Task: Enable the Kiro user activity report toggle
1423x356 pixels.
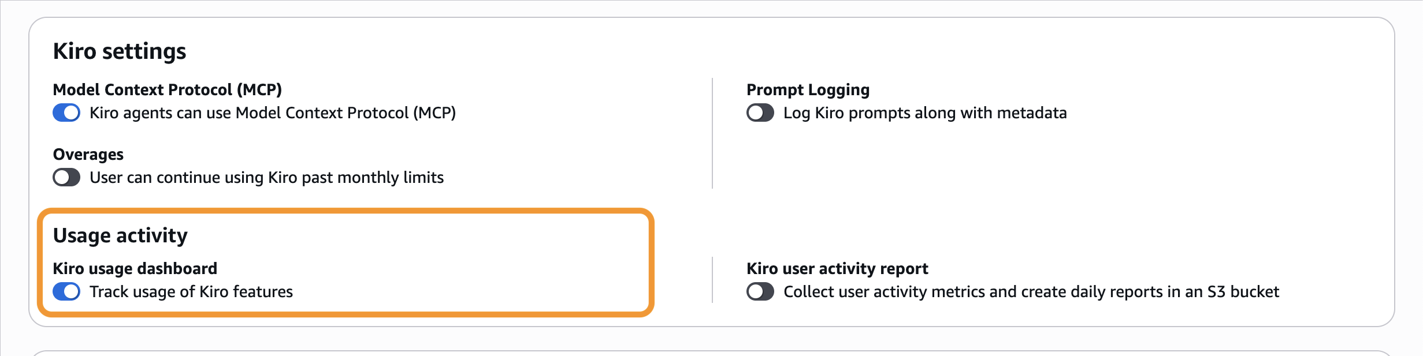Action: click(760, 291)
